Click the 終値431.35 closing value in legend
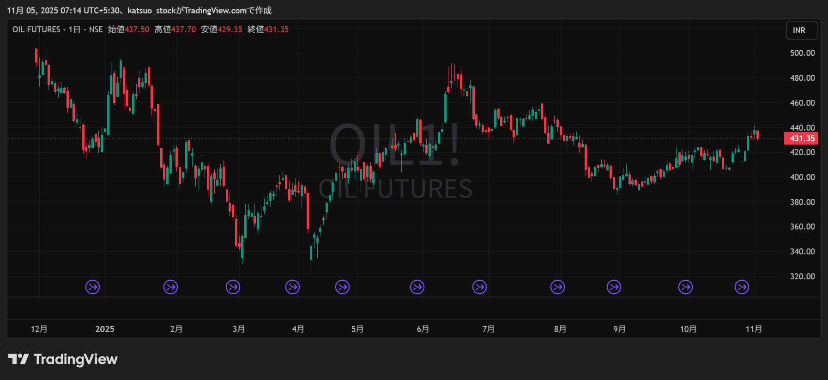The width and height of the screenshot is (828, 380). tap(268, 30)
